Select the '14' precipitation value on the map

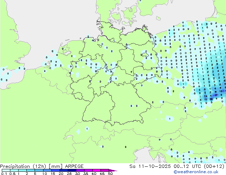tap(206, 96)
